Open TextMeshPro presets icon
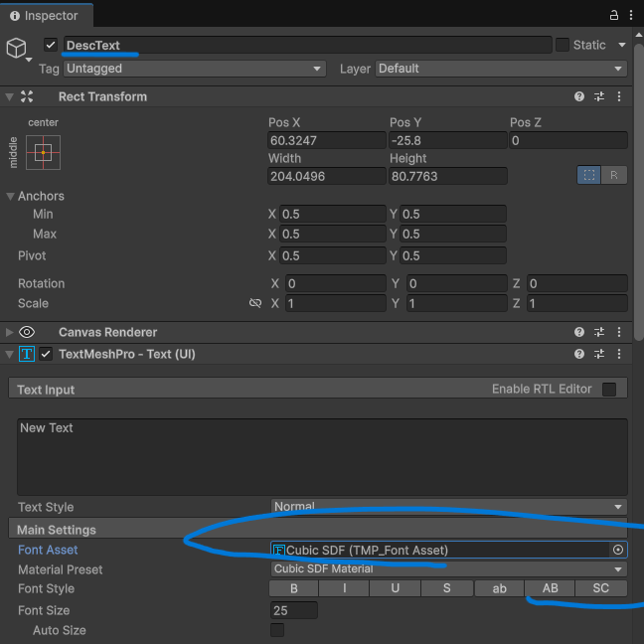The image size is (644, 644). (599, 354)
